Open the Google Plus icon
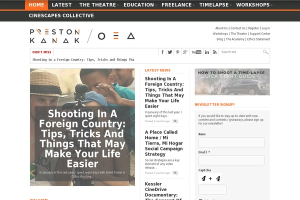The width and height of the screenshot is (300, 200). click(185, 52)
